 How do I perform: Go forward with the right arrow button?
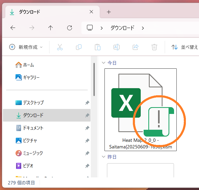click(x=32, y=28)
